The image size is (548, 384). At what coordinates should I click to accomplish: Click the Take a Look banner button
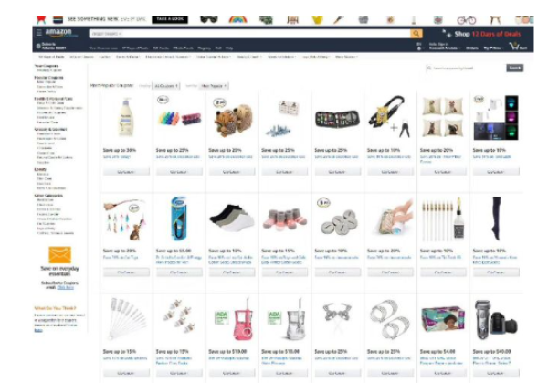tap(170, 19)
